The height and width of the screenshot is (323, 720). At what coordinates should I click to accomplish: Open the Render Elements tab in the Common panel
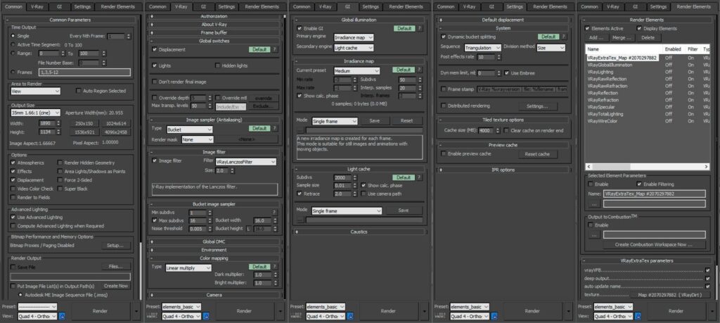(x=118, y=7)
